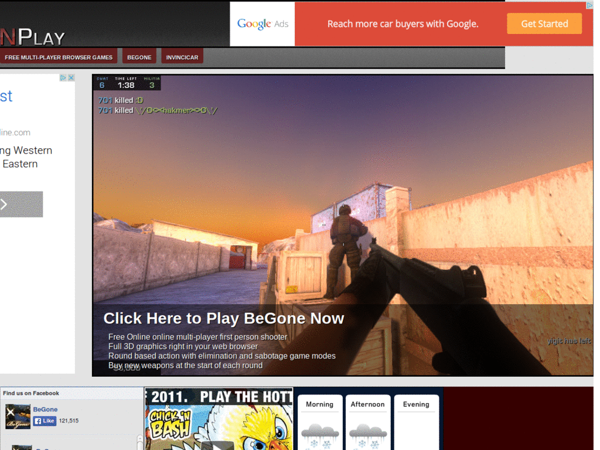Image resolution: width=600 pixels, height=450 pixels.
Task: Open the BeGone Facebook page link
Action: point(45,410)
